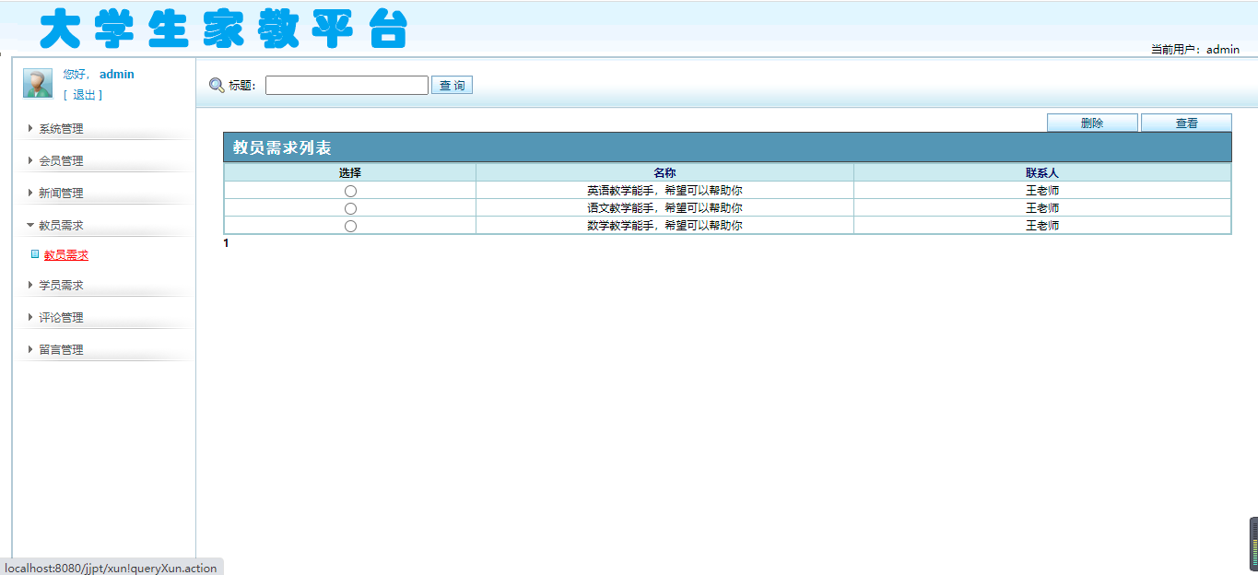
Task: Select radio button for 语文教学能手 row
Action: coord(350,208)
